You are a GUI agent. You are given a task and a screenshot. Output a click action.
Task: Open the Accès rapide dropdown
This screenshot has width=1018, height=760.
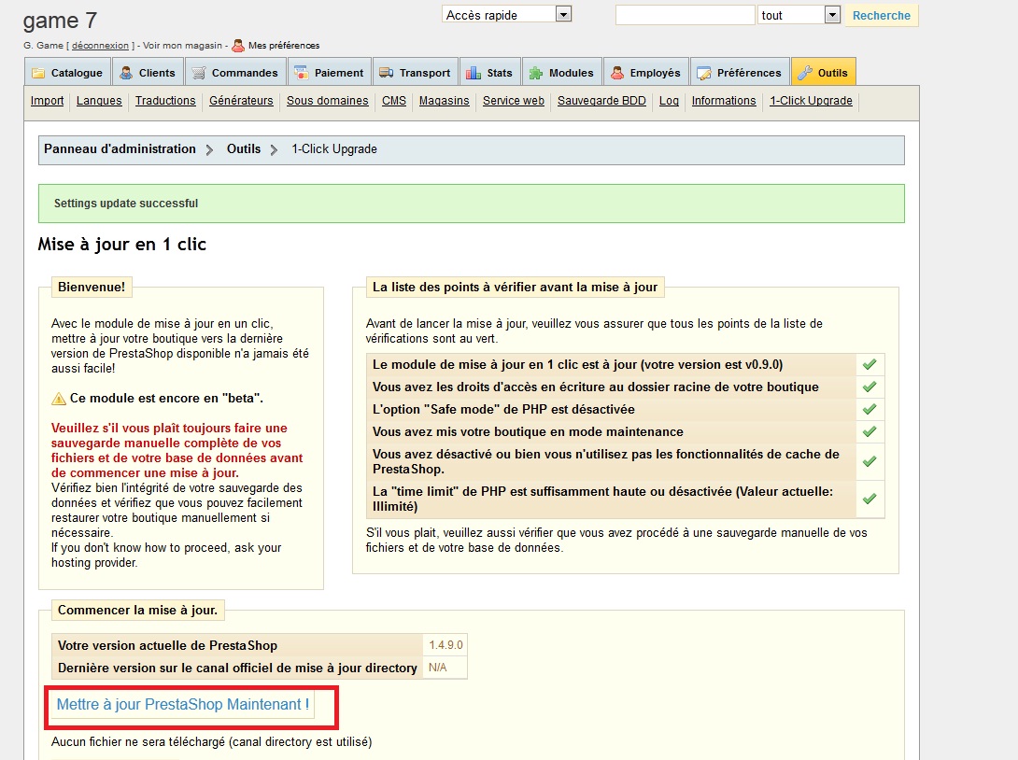point(506,14)
